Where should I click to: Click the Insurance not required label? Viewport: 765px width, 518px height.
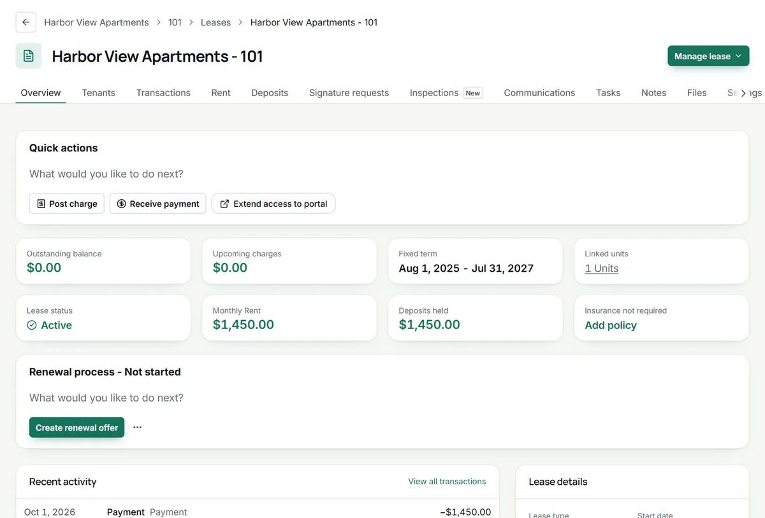625,311
